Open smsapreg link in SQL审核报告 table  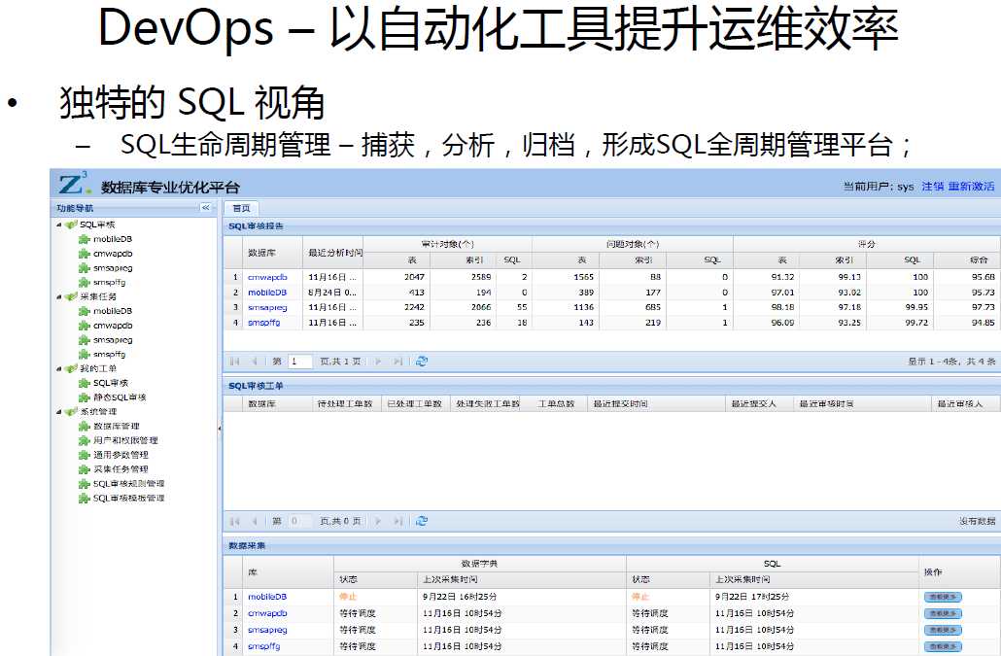click(x=267, y=307)
